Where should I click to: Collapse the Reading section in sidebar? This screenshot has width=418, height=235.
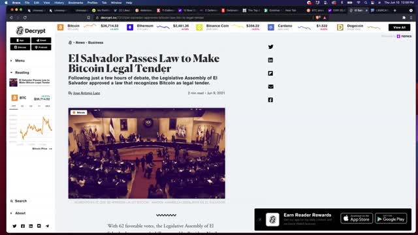coord(20,72)
